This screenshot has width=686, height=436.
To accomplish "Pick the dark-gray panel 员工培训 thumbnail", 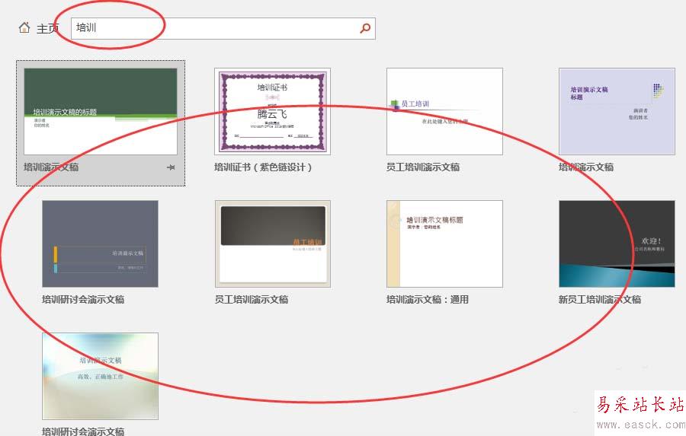I will coord(273,243).
